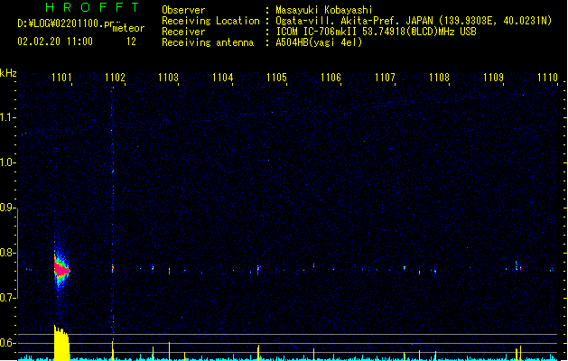Screen dimensions: 568x361
Task: Select antenna text A504HB(yagi 4el)
Action: pyautogui.click(x=319, y=42)
